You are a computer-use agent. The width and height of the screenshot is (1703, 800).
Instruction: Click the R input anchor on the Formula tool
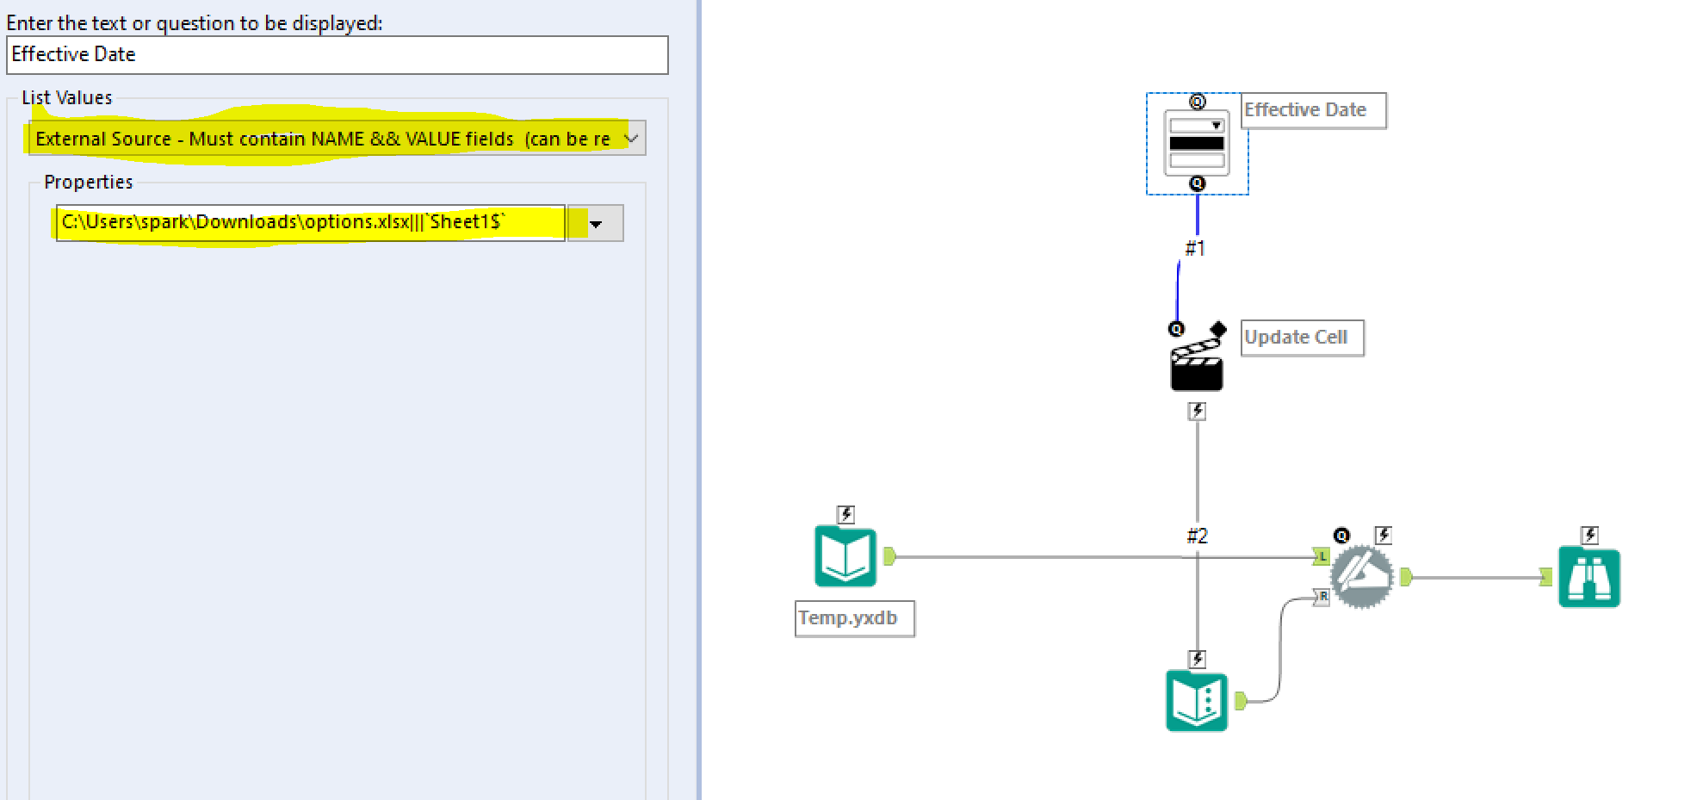pos(1322,598)
